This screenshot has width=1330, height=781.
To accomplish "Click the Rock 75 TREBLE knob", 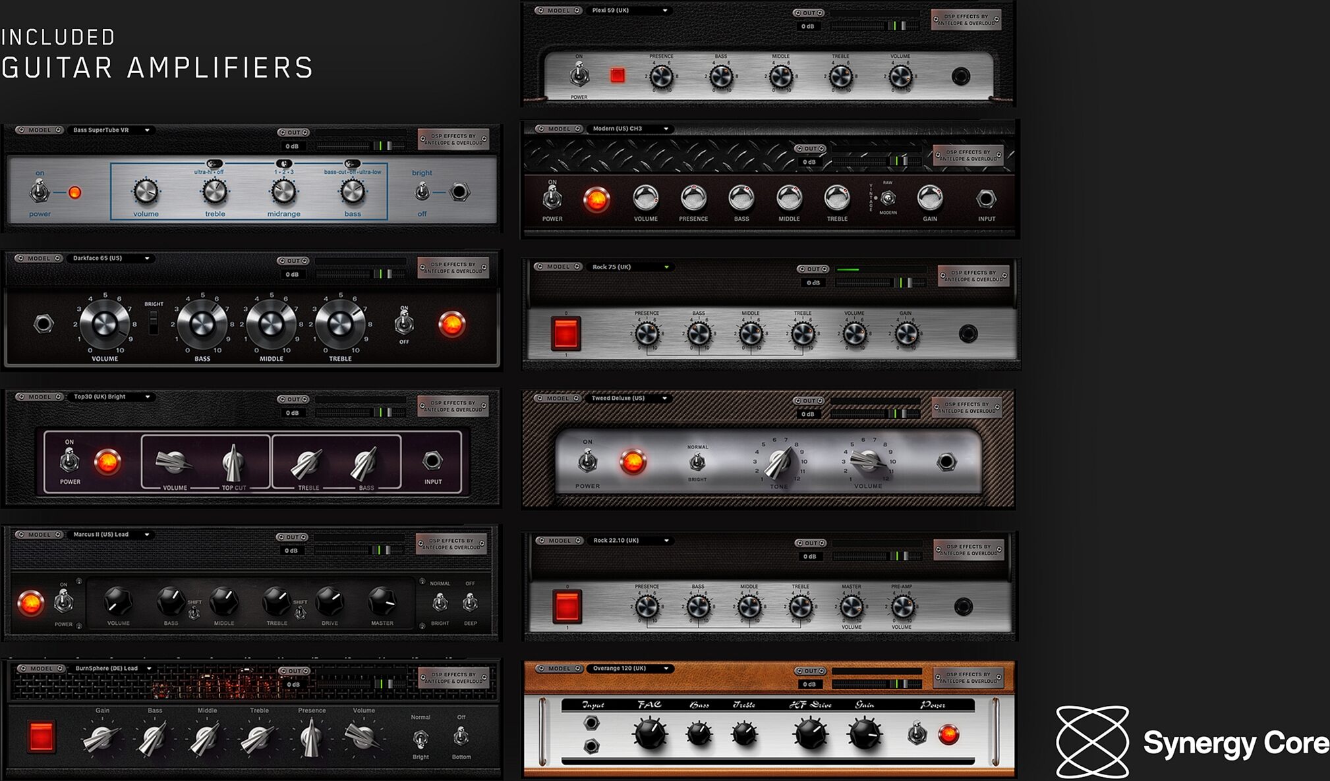I will coord(803,334).
